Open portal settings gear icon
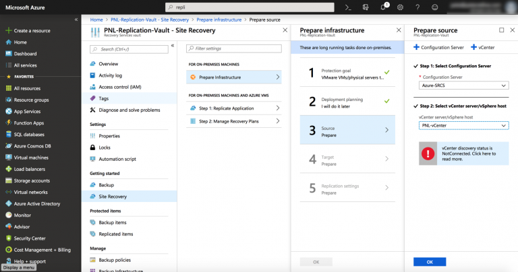 [x=400, y=7]
